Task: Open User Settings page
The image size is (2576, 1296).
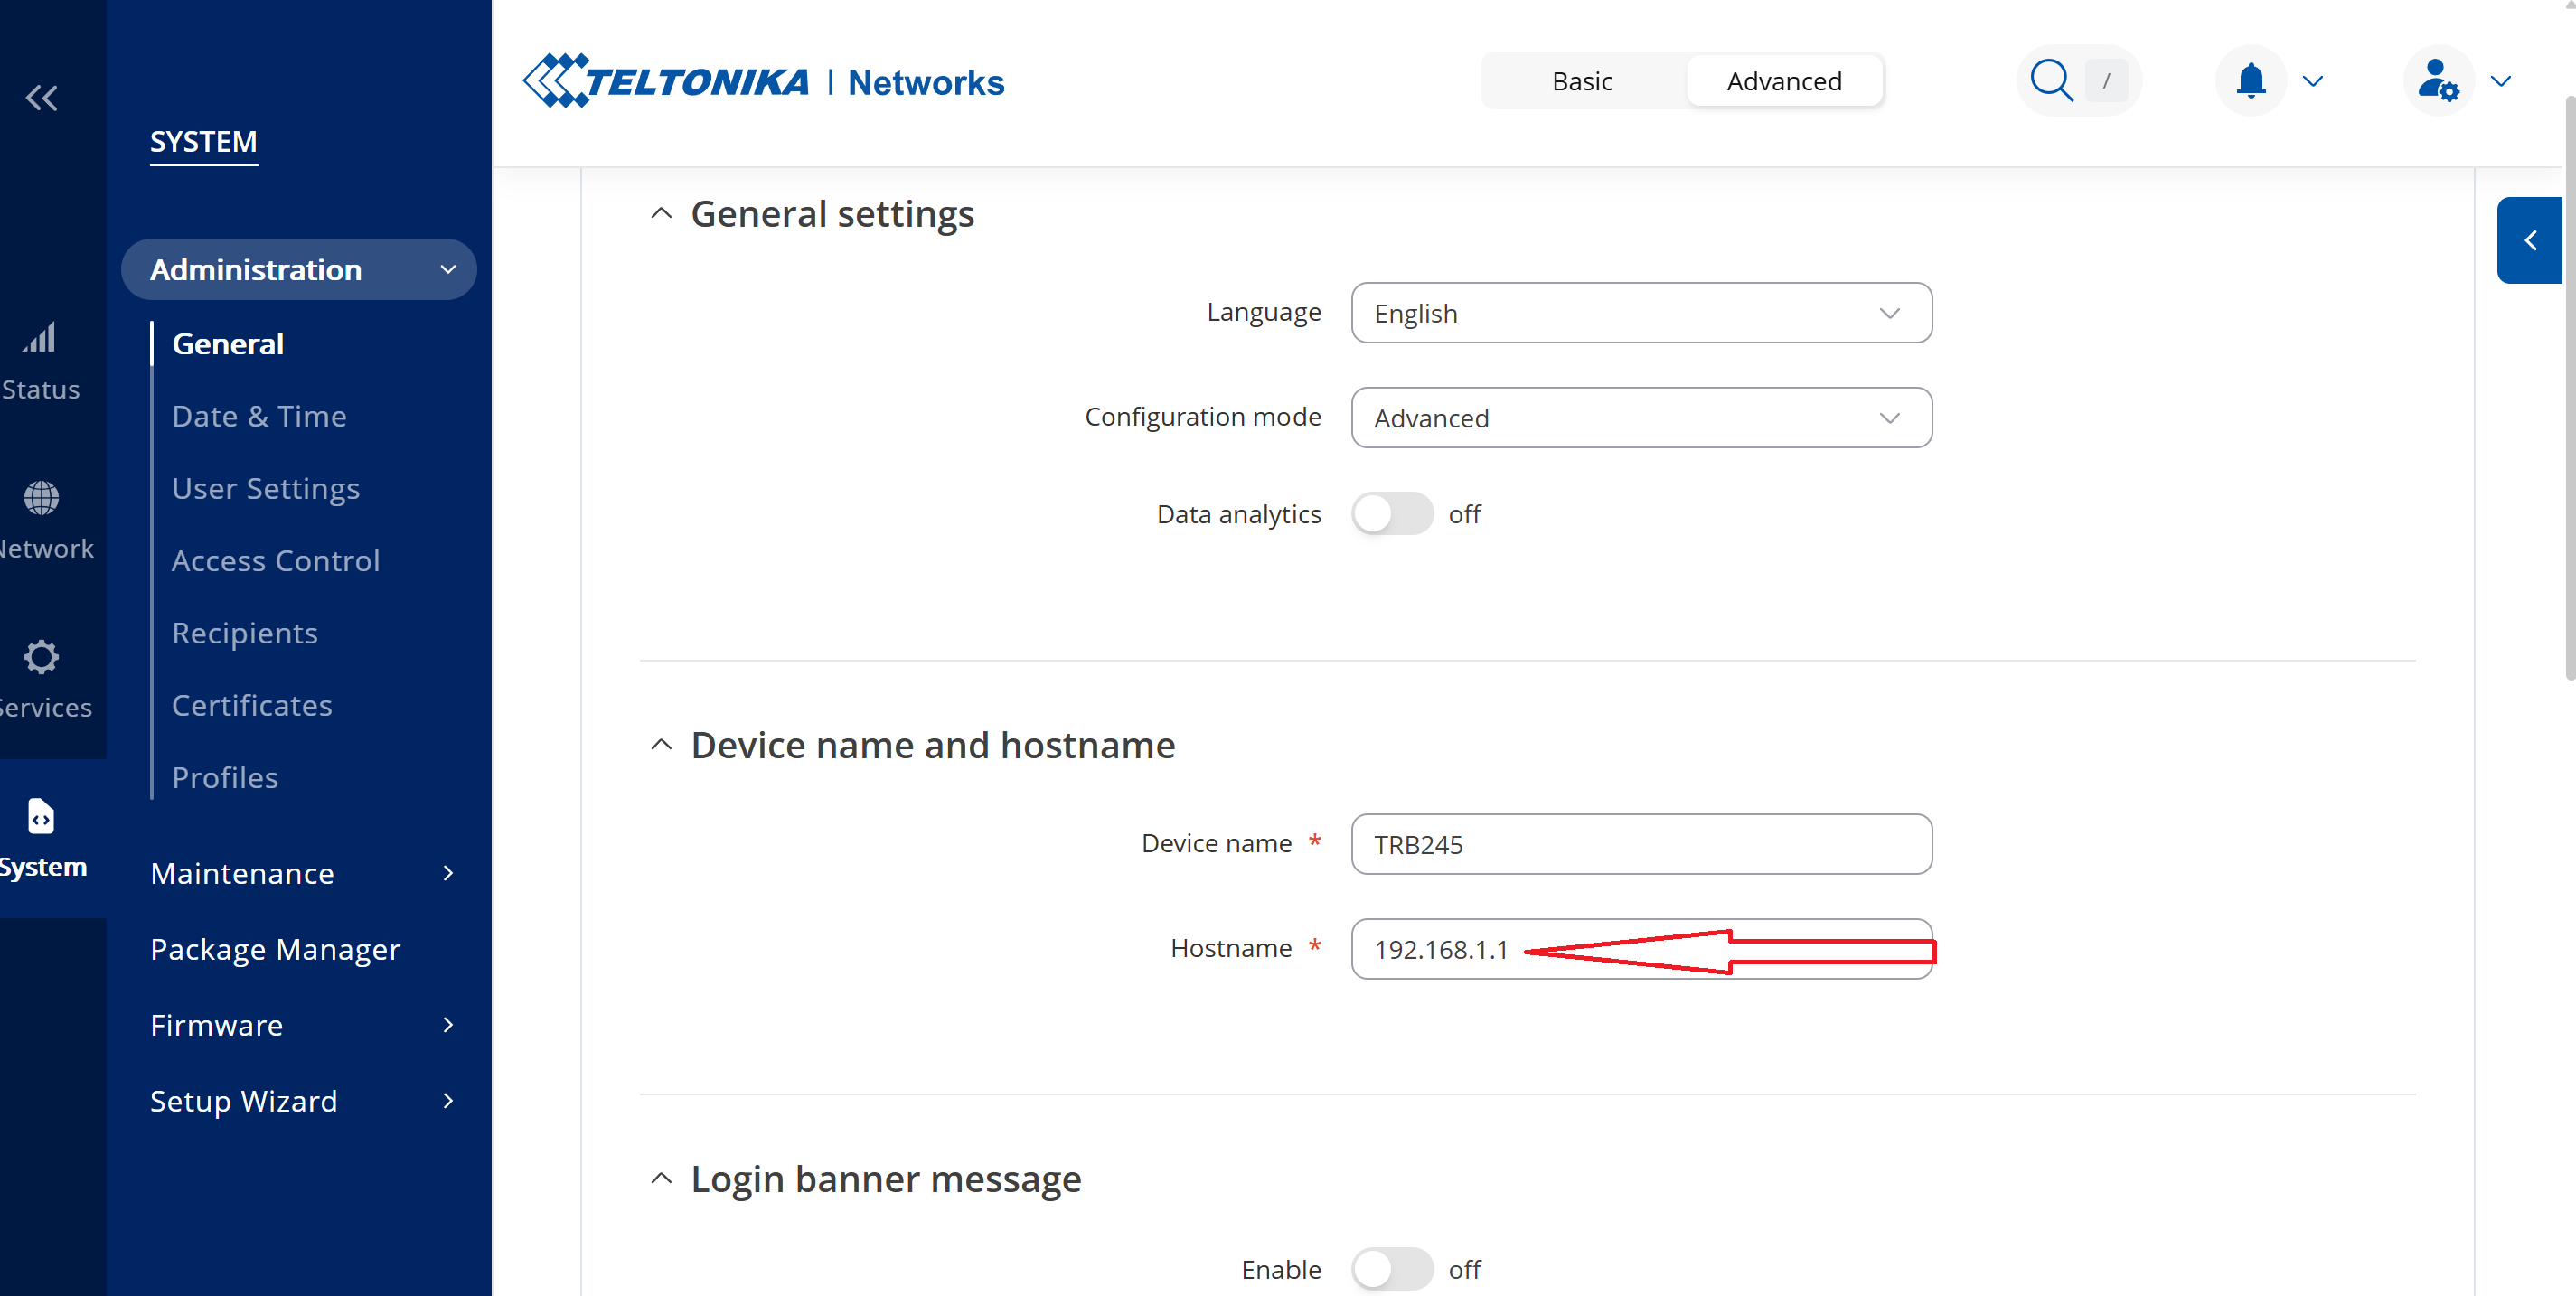Action: click(266, 488)
